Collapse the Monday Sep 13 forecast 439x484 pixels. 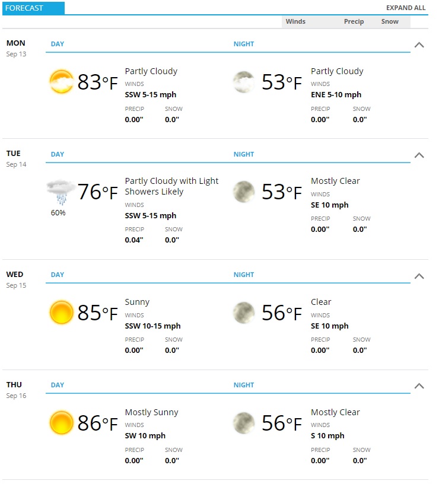(x=419, y=45)
